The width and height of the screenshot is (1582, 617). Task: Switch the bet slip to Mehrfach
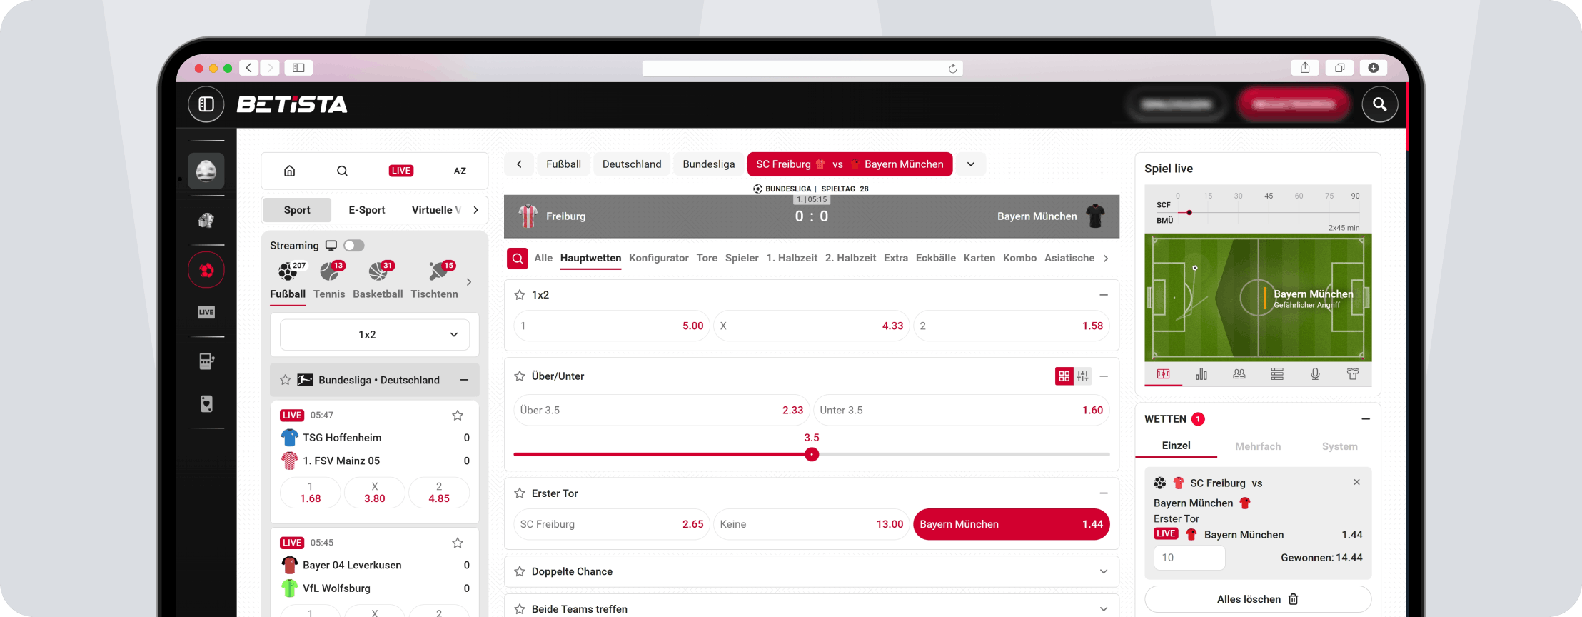pyautogui.click(x=1258, y=446)
